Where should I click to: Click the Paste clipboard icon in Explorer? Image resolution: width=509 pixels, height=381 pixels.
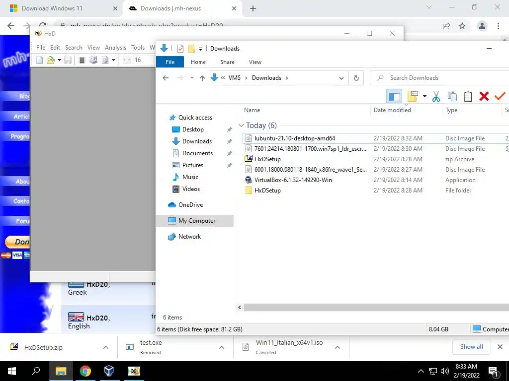[x=468, y=96]
